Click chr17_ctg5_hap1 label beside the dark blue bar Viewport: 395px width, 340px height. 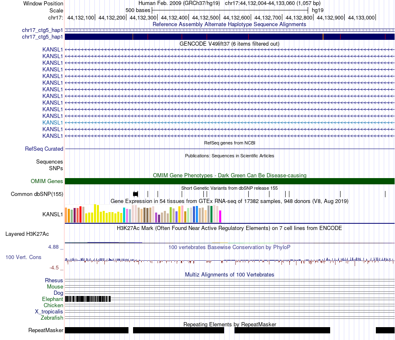pos(42,37)
